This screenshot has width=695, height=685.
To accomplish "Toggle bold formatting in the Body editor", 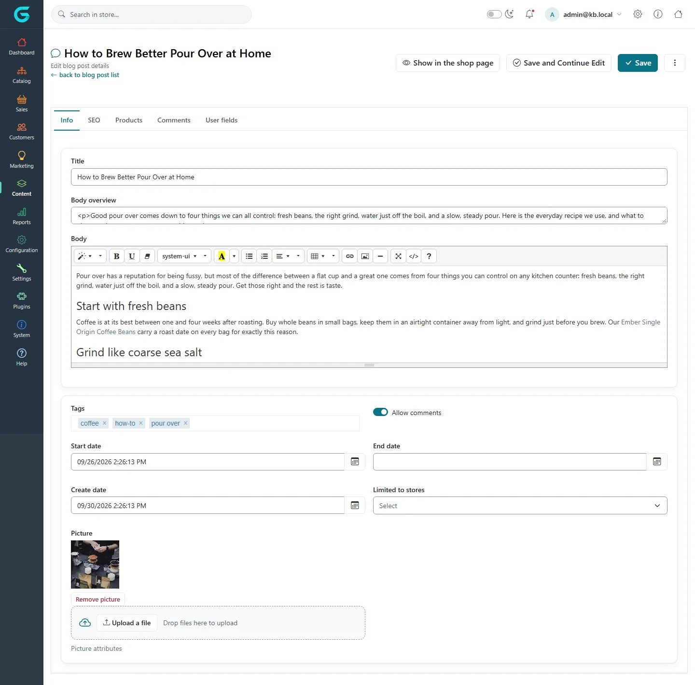I will (x=116, y=256).
